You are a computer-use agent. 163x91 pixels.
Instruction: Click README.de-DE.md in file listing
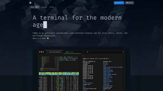pyautogui.click(x=88, y=66)
